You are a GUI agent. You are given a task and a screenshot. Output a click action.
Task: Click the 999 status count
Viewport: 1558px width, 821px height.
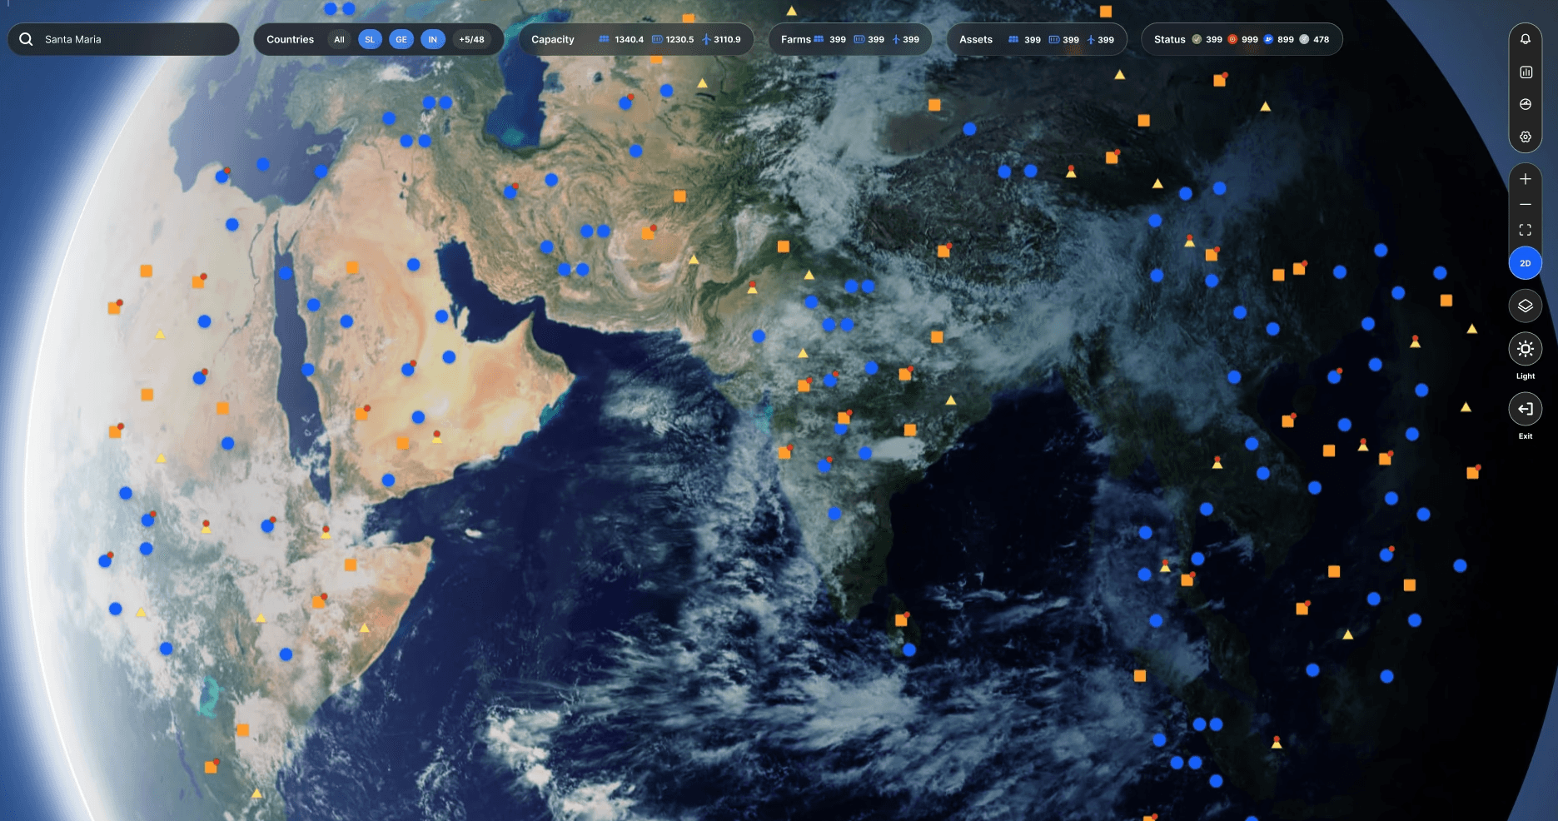[1250, 39]
